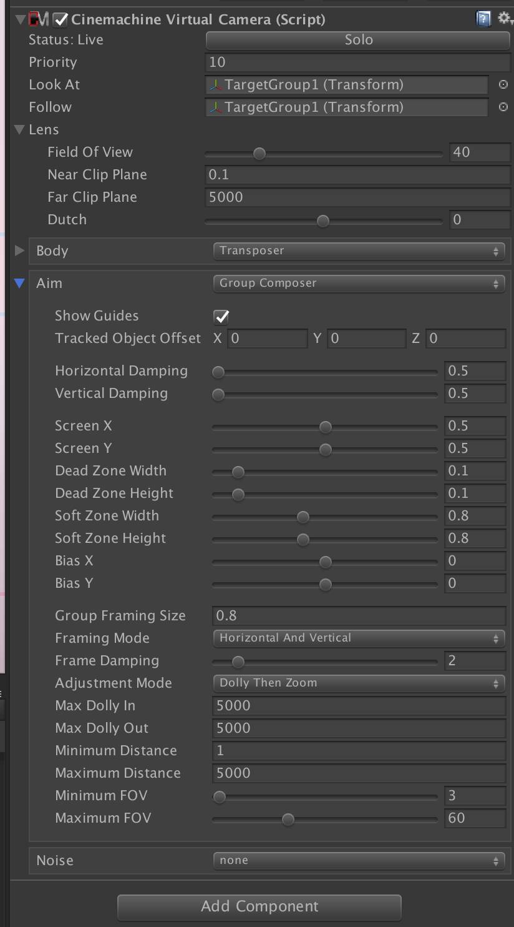This screenshot has height=927, width=514.
Task: Collapse the Aim section foldout
Action: (19, 284)
